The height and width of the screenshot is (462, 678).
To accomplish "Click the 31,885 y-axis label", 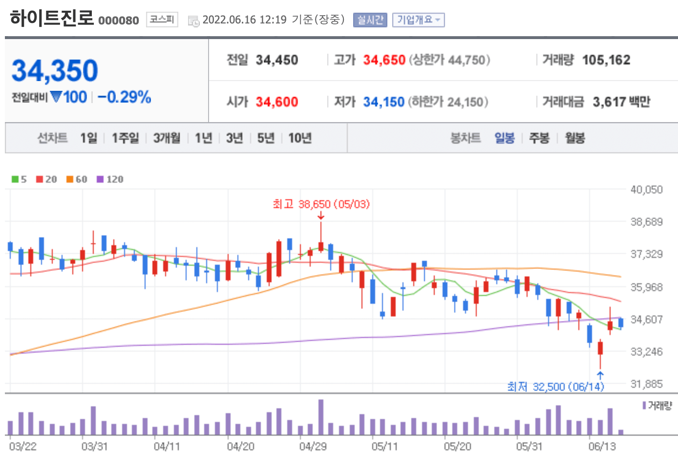I will pos(646,384).
